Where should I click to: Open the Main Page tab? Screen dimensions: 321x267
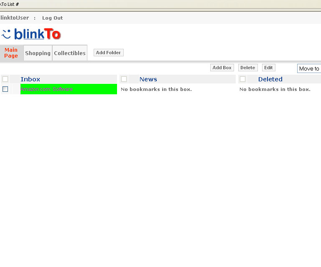coord(11,53)
